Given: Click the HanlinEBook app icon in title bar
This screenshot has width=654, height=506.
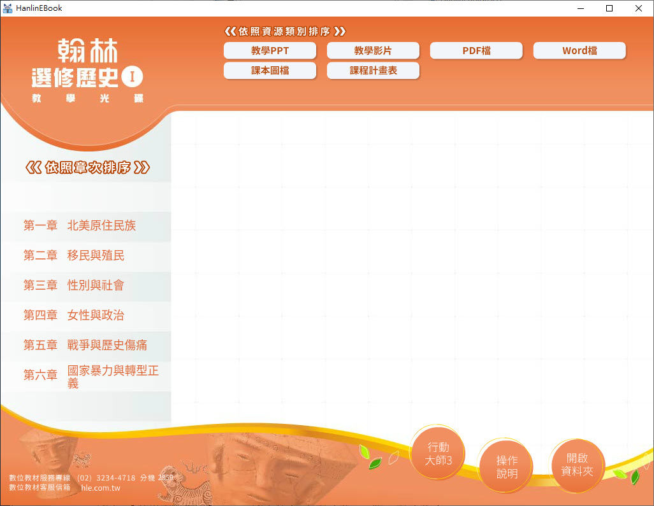Looking at the screenshot, I should pyautogui.click(x=8, y=8).
